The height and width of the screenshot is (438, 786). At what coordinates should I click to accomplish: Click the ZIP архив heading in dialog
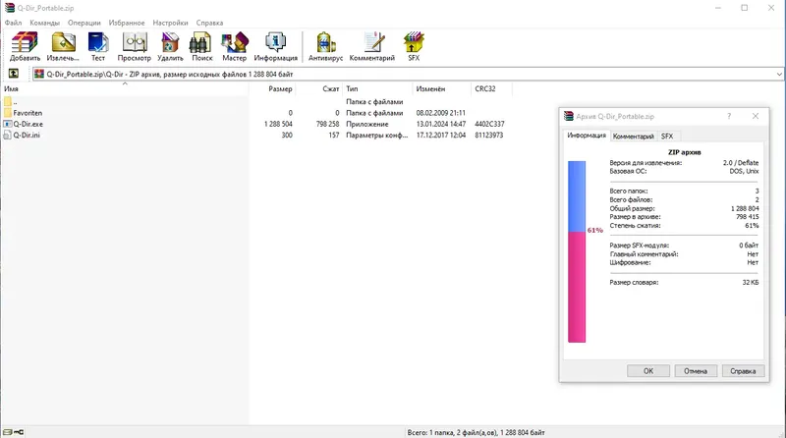click(x=684, y=152)
